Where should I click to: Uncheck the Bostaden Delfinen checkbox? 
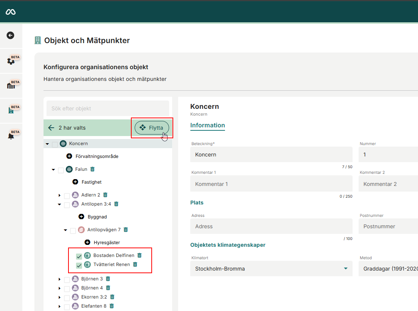[x=79, y=256]
